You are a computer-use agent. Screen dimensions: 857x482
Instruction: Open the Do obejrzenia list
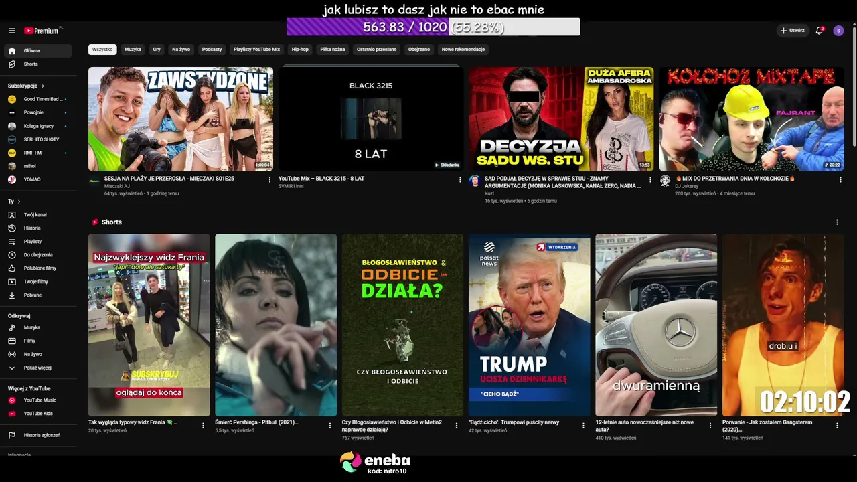39,255
